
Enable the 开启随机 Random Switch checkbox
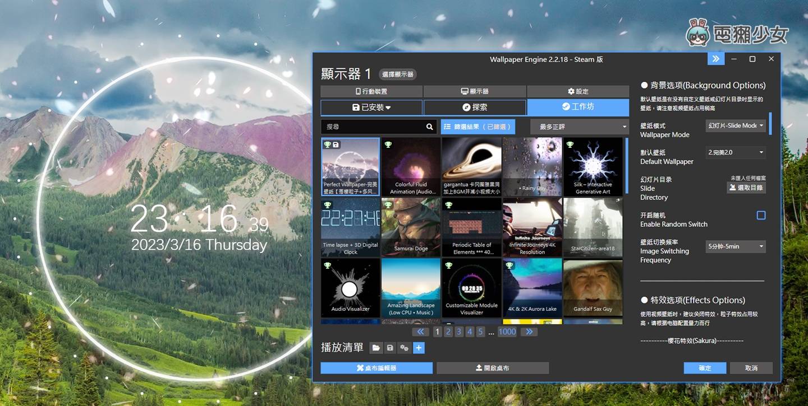(x=761, y=215)
